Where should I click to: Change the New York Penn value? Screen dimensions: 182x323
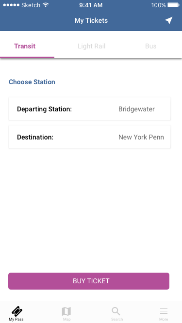[x=141, y=137]
